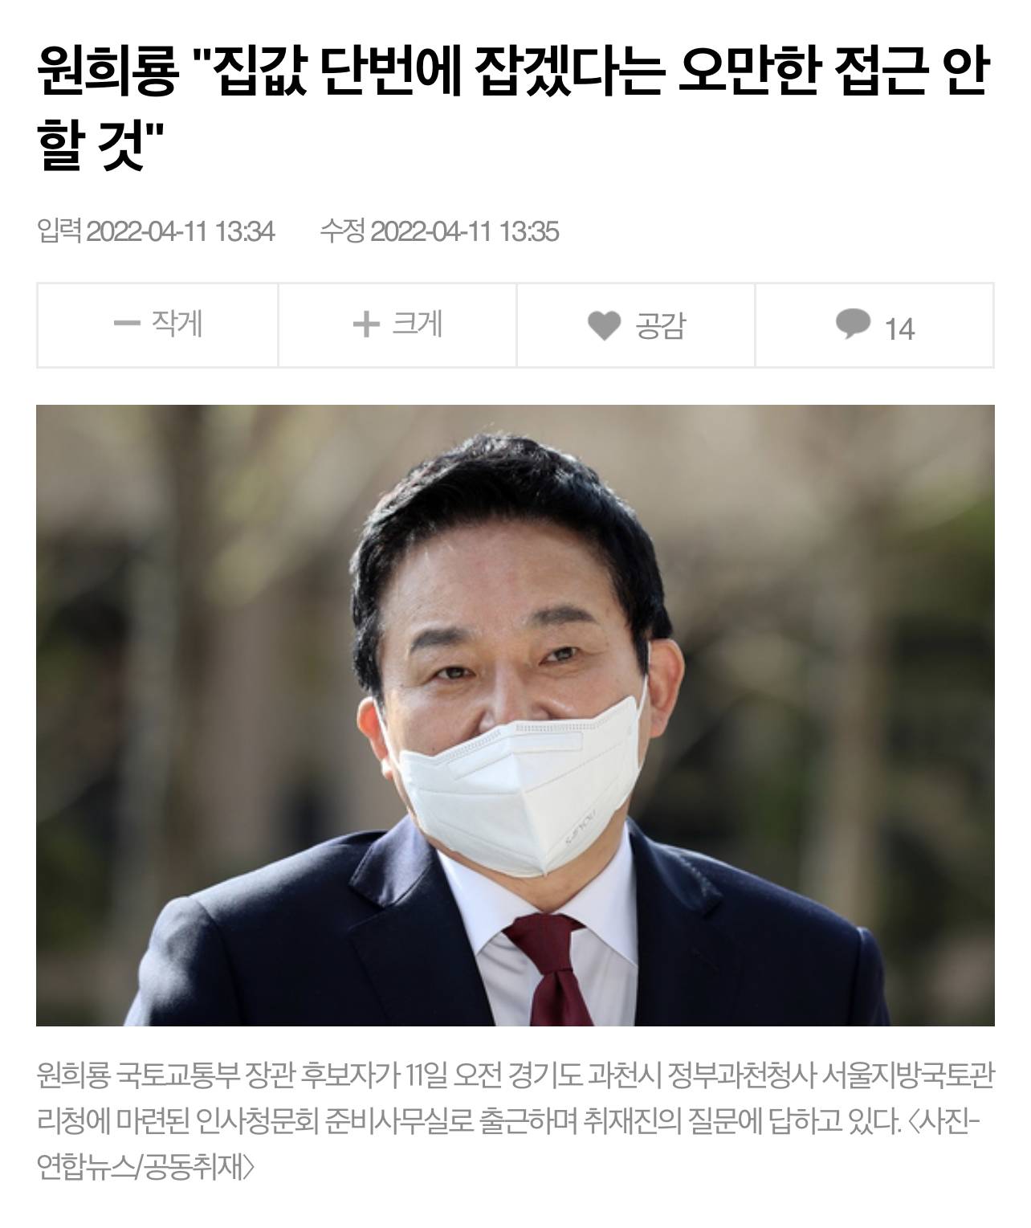This screenshot has width=1031, height=1228.
Task: Select the 작게 text label
Action: click(177, 324)
